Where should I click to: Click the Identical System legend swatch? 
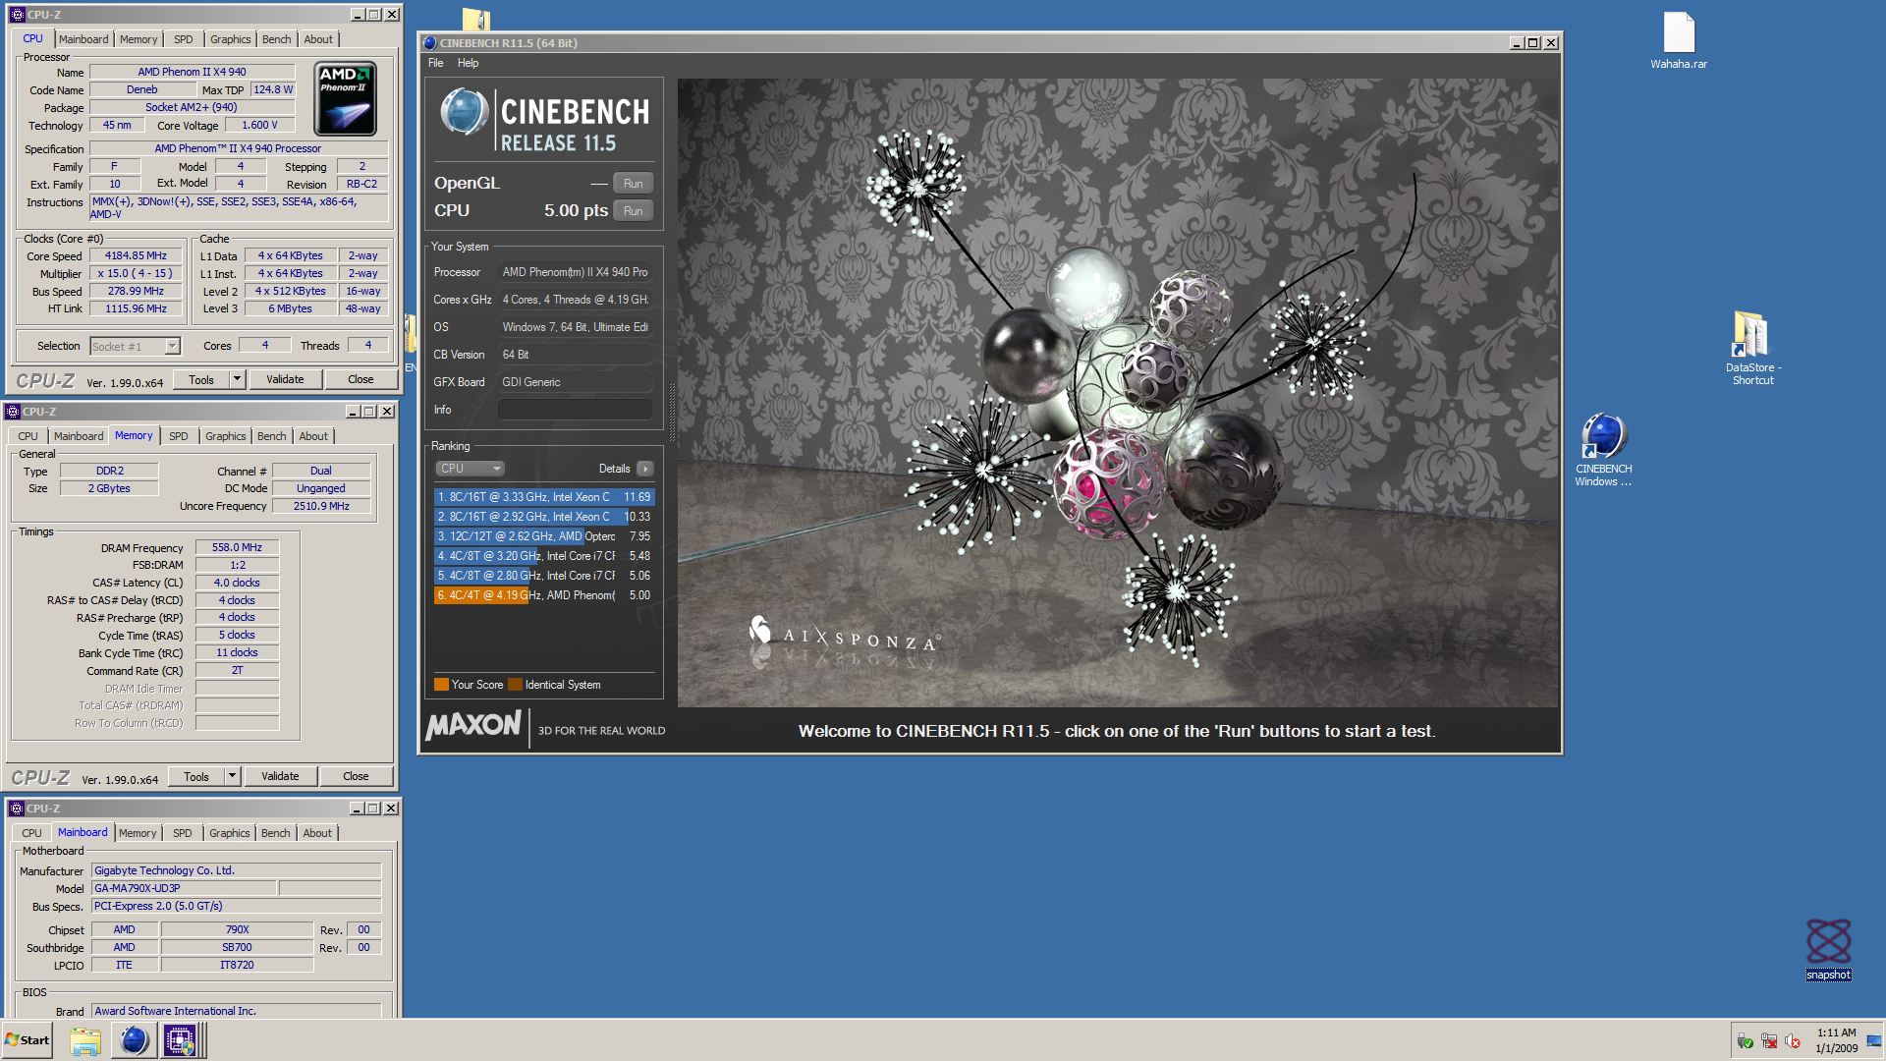click(515, 685)
